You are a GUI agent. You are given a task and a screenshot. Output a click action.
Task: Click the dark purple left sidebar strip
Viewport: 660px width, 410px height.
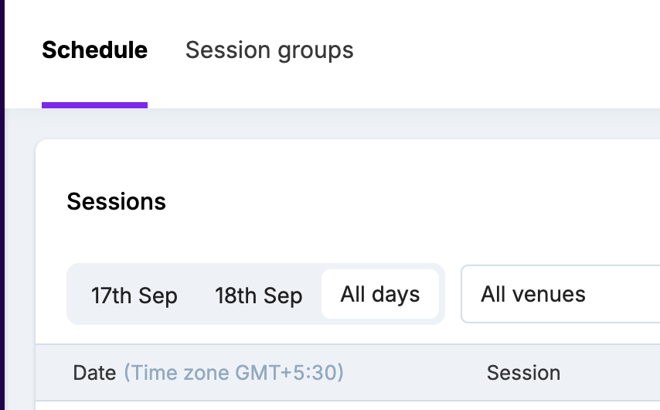point(2,205)
